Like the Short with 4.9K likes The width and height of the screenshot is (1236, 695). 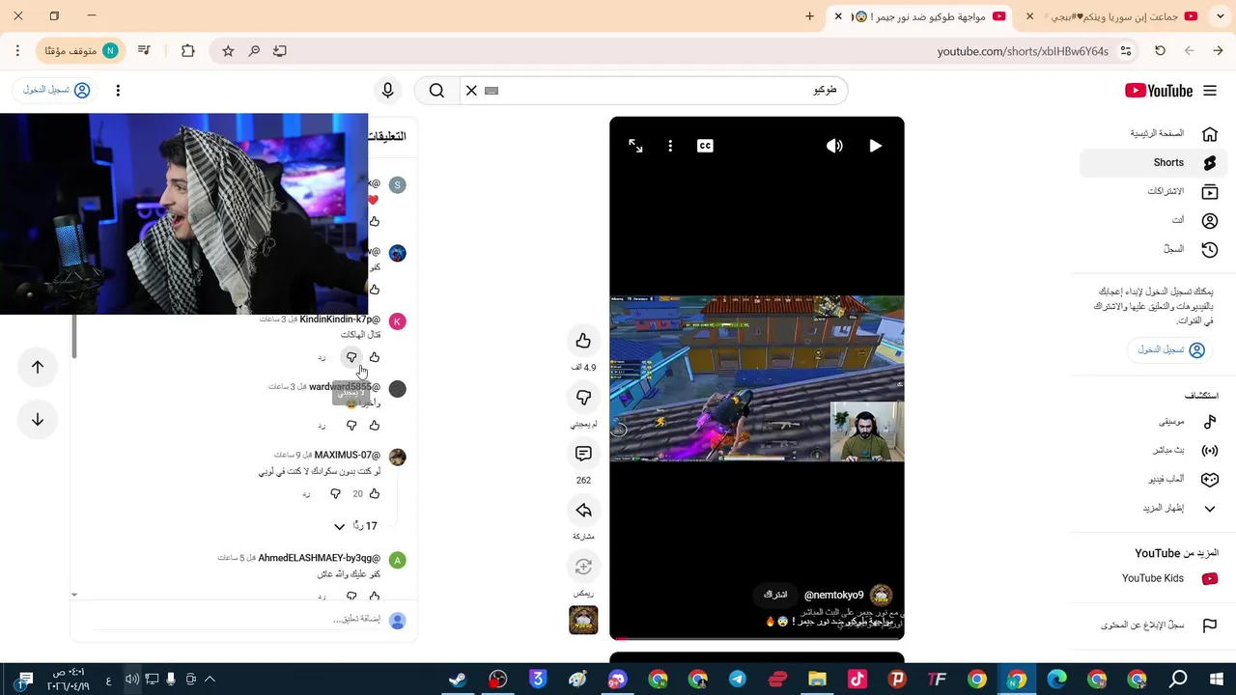coord(583,341)
